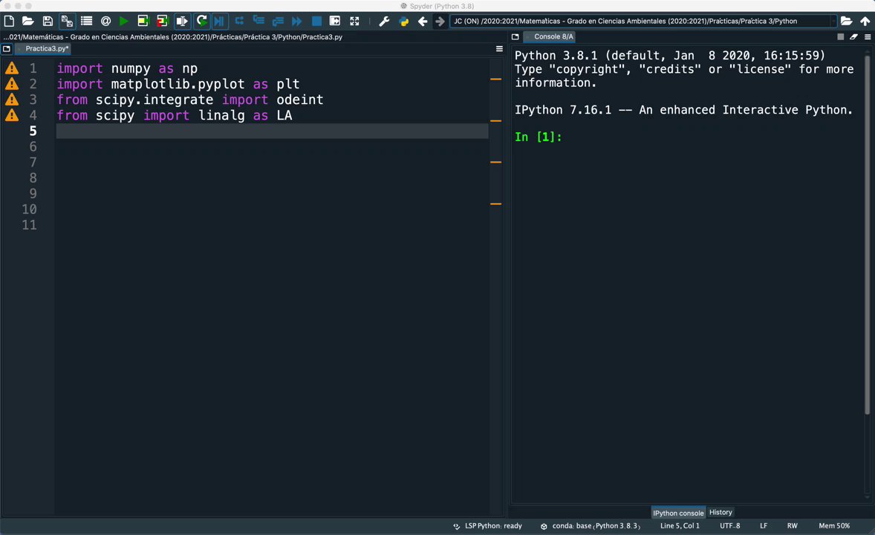Browse for a working directory folder icon
The height and width of the screenshot is (535, 875).
tap(846, 22)
